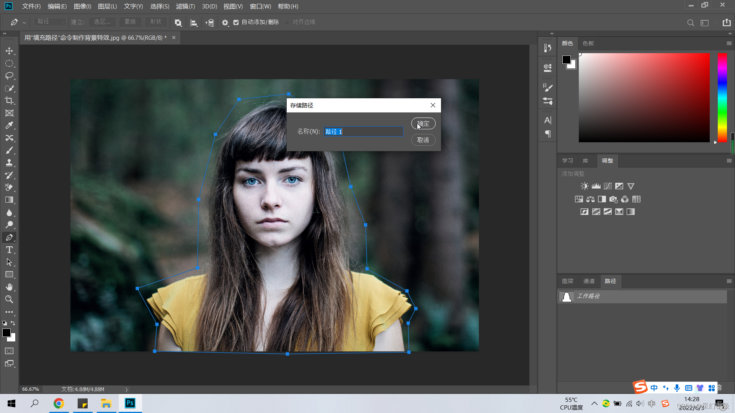Select the Gradient tool
This screenshot has height=413, width=735.
tap(9, 200)
